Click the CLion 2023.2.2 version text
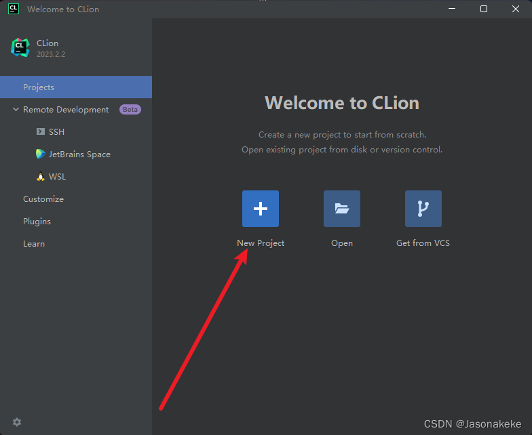 coord(51,54)
